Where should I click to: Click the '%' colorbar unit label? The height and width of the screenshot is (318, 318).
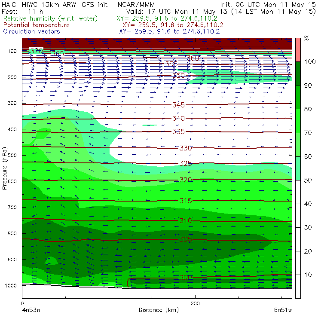[306, 38]
